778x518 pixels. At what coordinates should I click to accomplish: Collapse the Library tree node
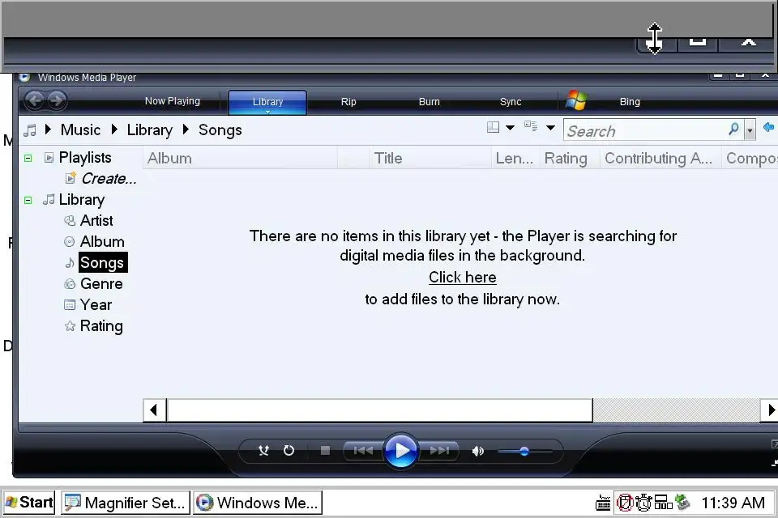pyautogui.click(x=28, y=200)
